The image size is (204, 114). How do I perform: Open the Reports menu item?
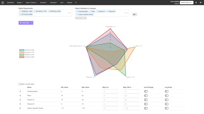69,3
